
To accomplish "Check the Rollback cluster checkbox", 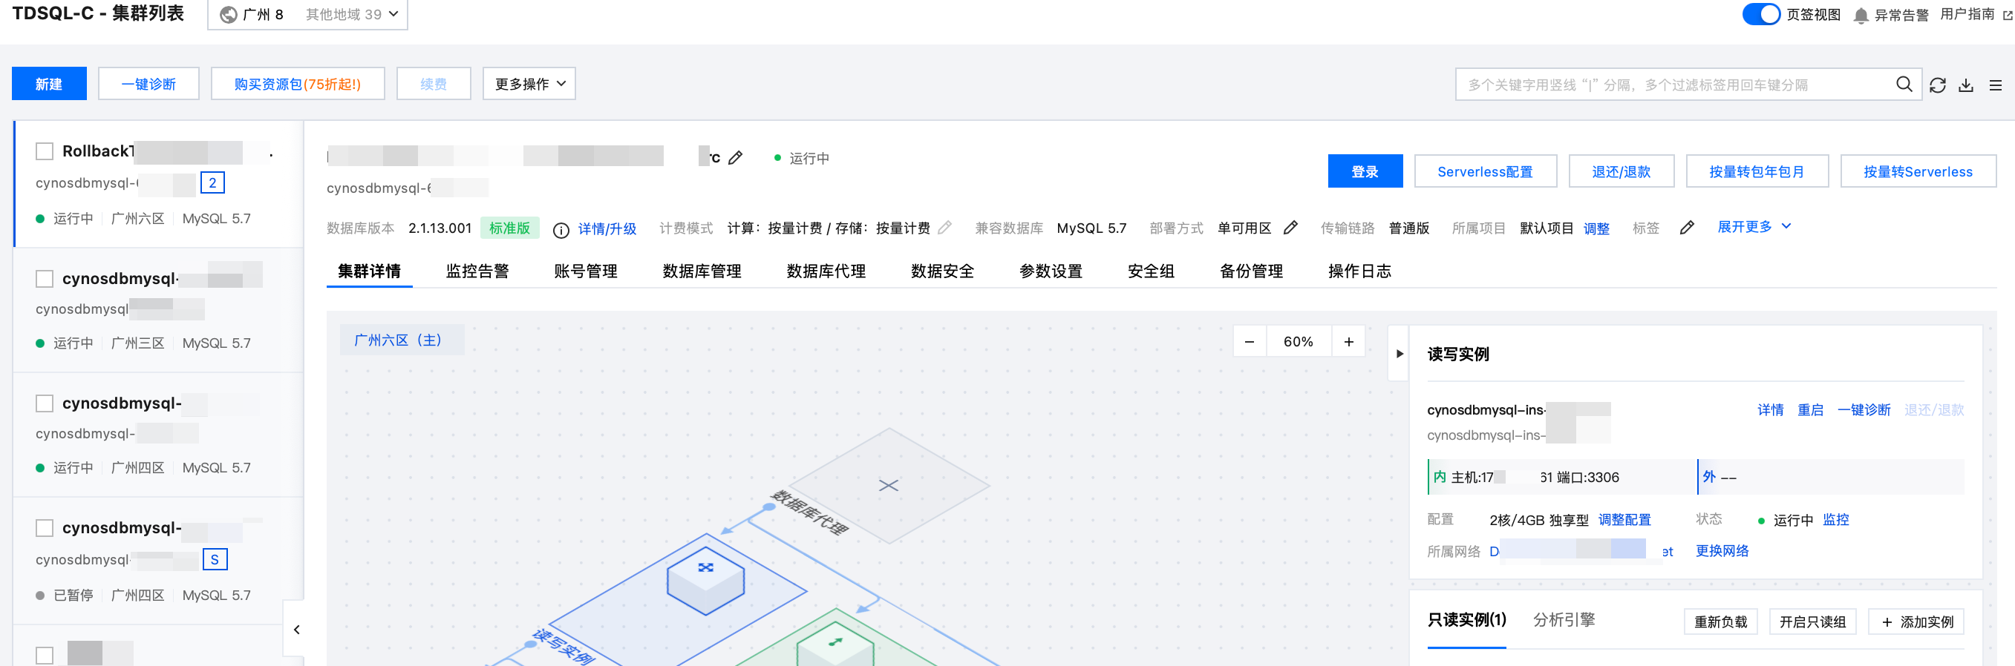I will tap(45, 151).
